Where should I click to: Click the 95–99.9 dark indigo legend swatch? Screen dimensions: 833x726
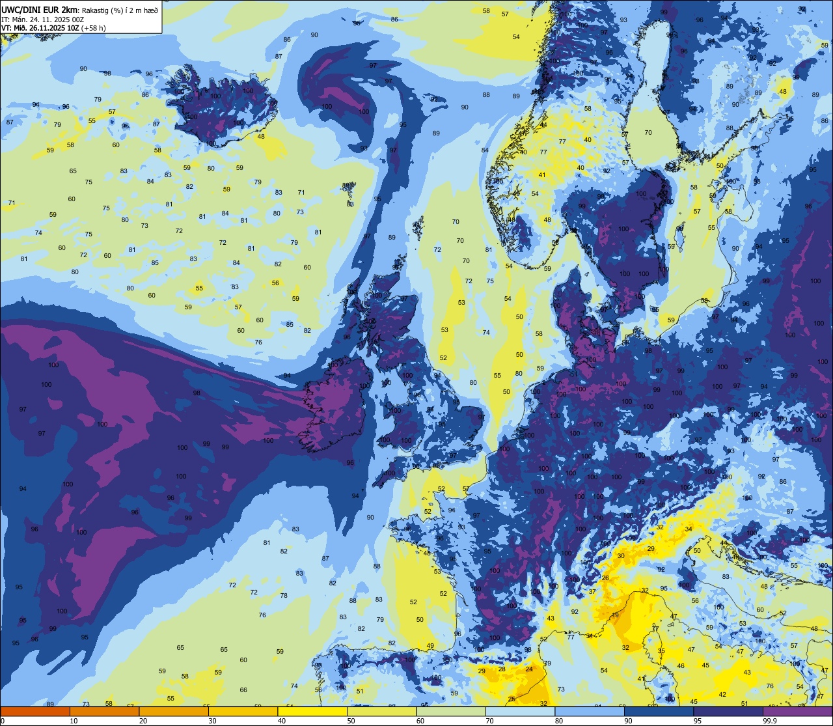pos(728,712)
